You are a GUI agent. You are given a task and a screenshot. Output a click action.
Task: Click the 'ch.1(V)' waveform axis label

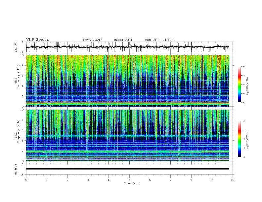click(x=16, y=47)
